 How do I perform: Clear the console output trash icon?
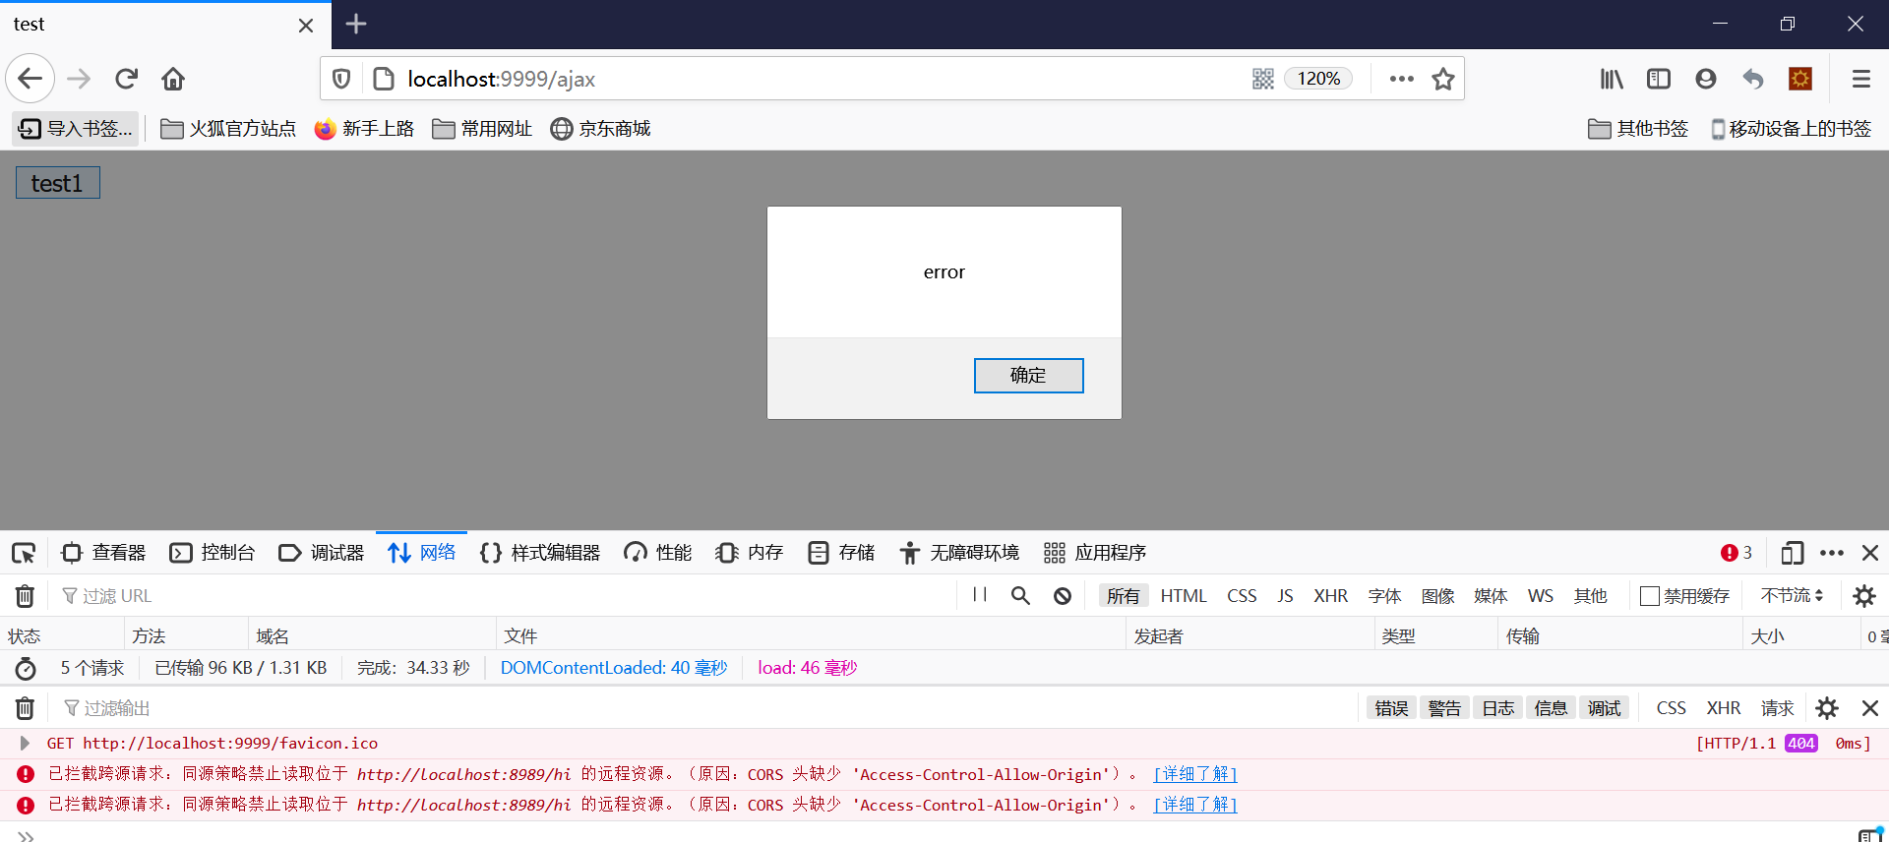point(25,708)
